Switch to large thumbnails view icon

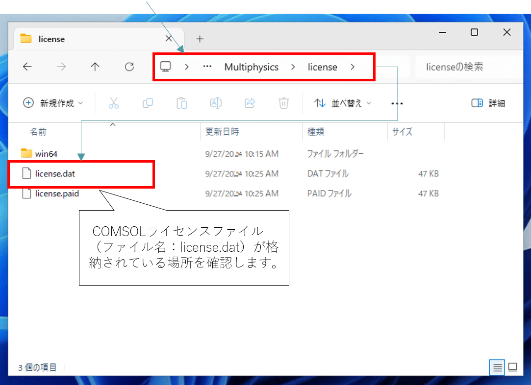(x=513, y=367)
